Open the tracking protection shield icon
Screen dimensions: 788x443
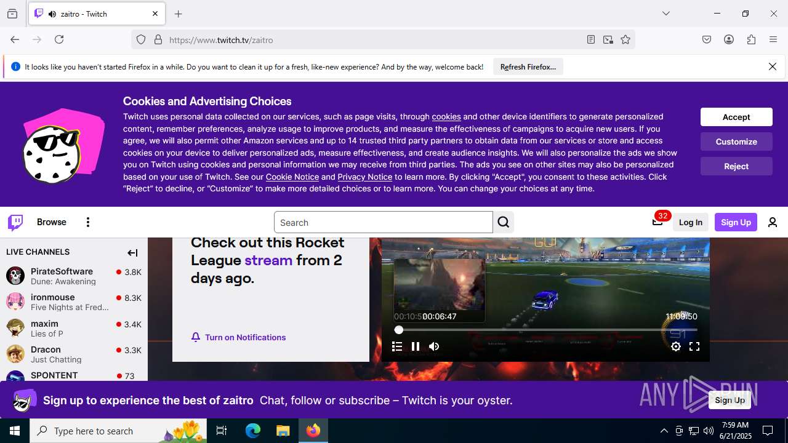pos(141,39)
